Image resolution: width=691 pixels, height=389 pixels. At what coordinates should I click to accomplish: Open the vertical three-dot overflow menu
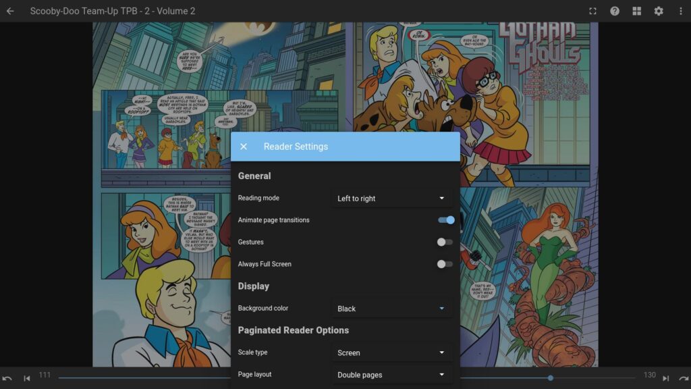(681, 11)
